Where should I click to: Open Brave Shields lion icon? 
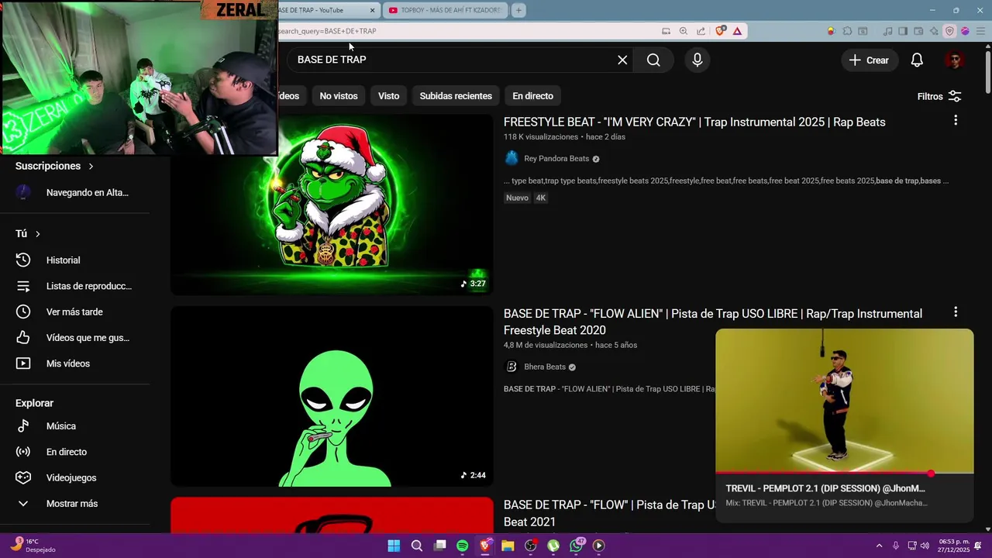tap(721, 31)
